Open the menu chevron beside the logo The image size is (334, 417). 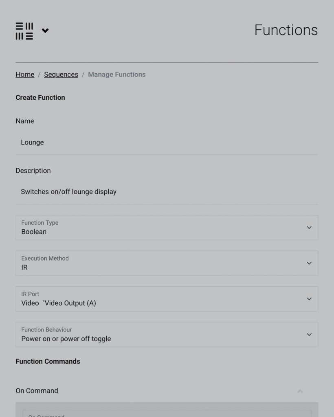click(x=45, y=31)
